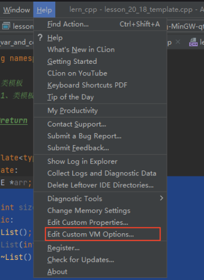Close the editor tab ending in 'p'
This screenshot has width=204, height=280.
178,42
